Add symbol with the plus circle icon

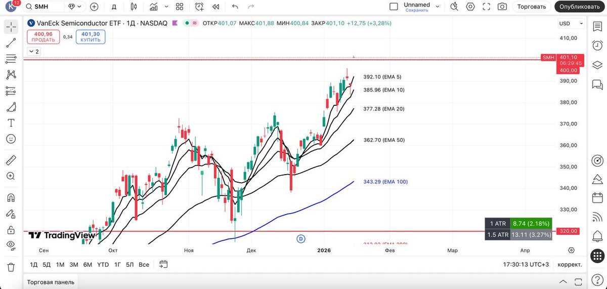tap(94, 7)
